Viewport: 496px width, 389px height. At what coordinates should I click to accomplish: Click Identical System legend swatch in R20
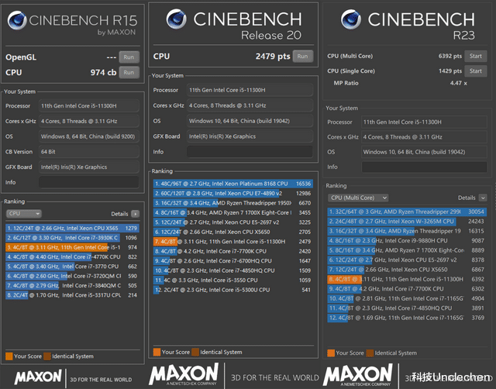coord(195,353)
